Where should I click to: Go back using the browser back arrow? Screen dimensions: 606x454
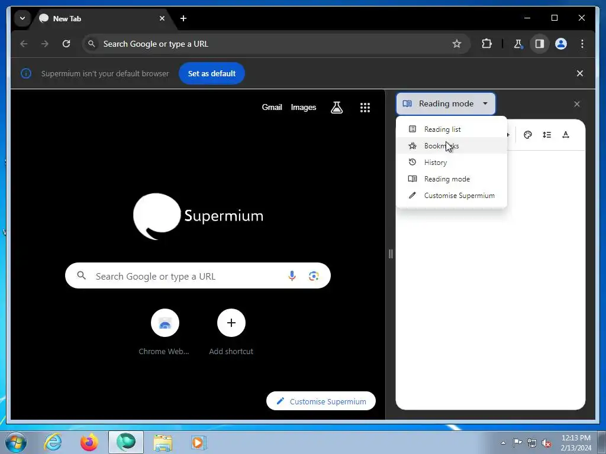[24, 44]
